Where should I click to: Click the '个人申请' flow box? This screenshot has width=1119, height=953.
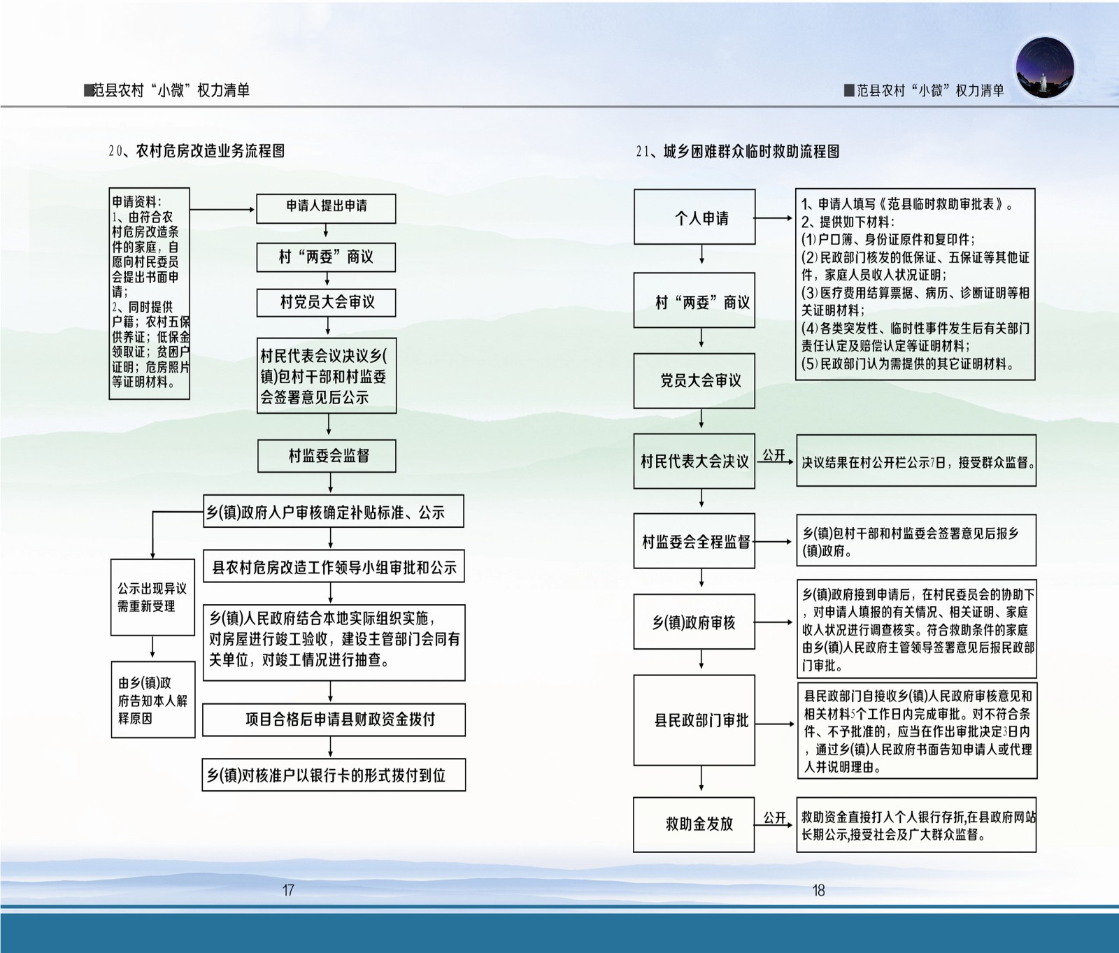694,217
